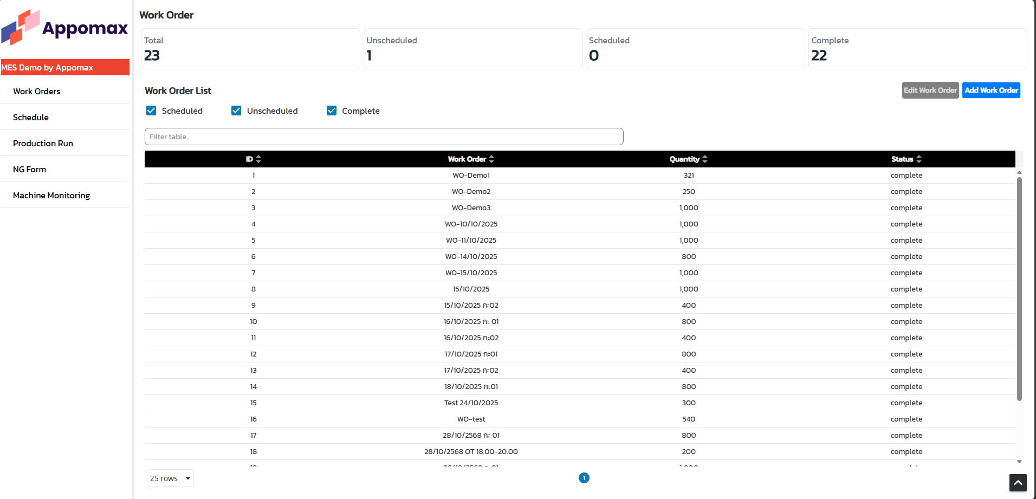Viewport: 1036px width, 499px height.
Task: Toggle the Complete filter checkbox
Action: pyautogui.click(x=332, y=111)
